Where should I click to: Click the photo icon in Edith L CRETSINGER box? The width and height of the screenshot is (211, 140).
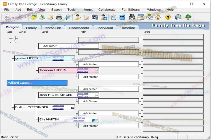(x=73, y=108)
